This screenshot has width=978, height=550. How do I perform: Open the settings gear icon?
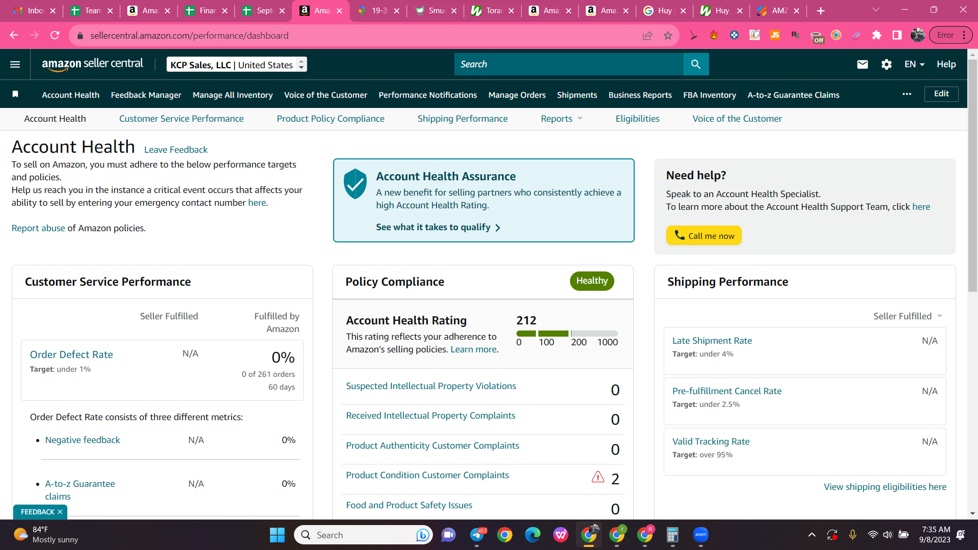point(886,64)
